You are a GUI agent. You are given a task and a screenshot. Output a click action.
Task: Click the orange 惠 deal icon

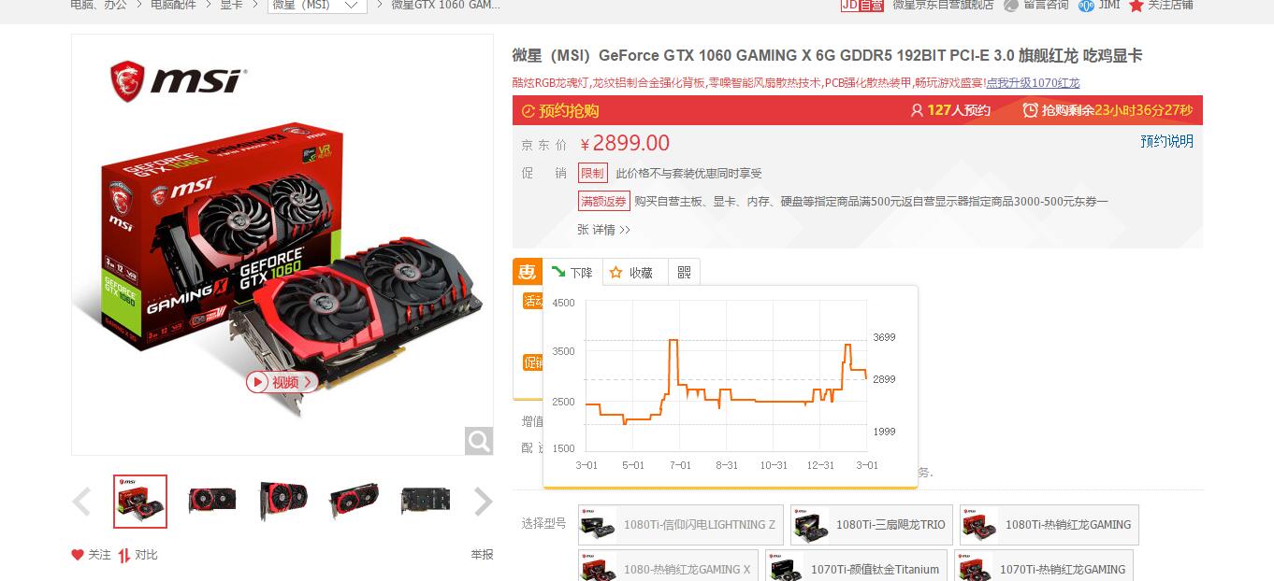click(x=528, y=272)
